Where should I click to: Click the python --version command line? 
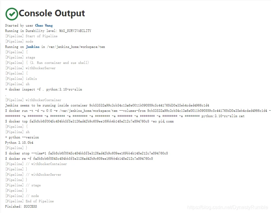[22, 137]
